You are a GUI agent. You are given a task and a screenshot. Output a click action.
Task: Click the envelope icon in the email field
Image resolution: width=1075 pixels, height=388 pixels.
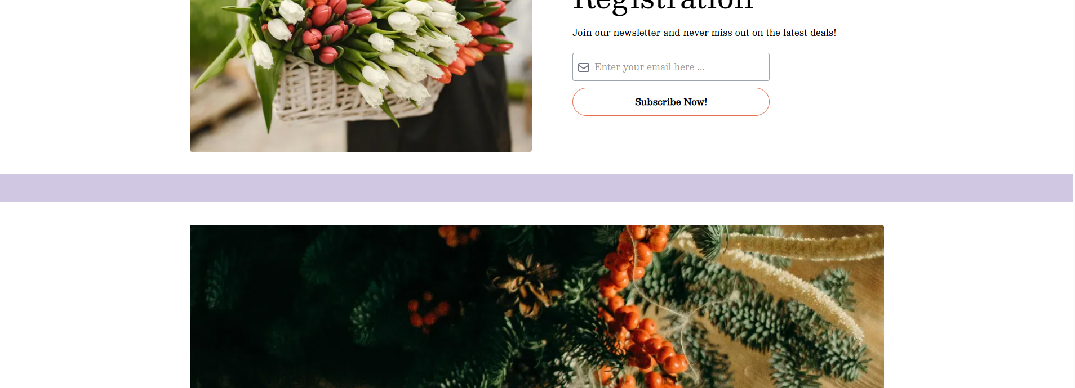coord(584,67)
